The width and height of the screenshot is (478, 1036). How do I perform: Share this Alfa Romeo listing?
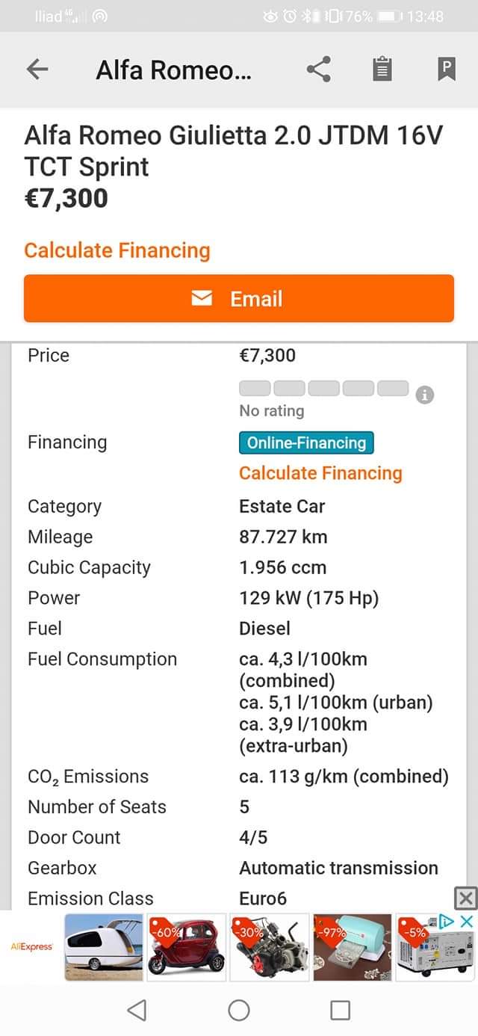click(x=319, y=70)
